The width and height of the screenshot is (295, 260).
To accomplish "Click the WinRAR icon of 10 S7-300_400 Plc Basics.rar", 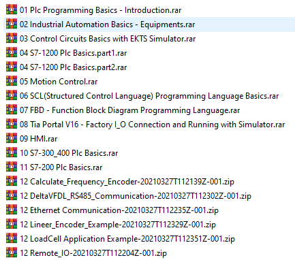I will point(12,152).
